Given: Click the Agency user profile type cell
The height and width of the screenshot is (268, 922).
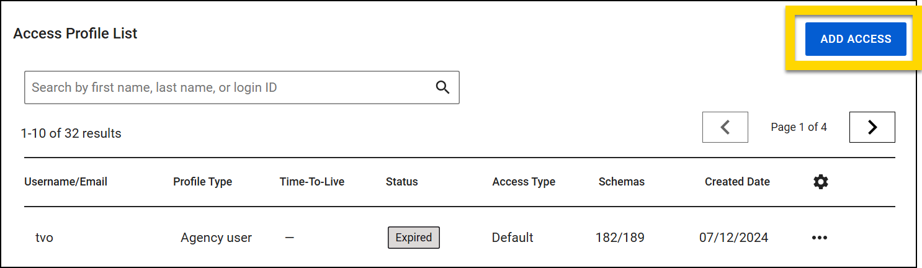Looking at the screenshot, I should (x=216, y=238).
